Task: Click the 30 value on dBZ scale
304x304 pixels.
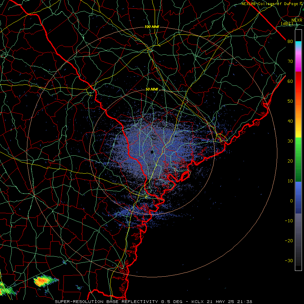Action: pyautogui.click(x=290, y=141)
